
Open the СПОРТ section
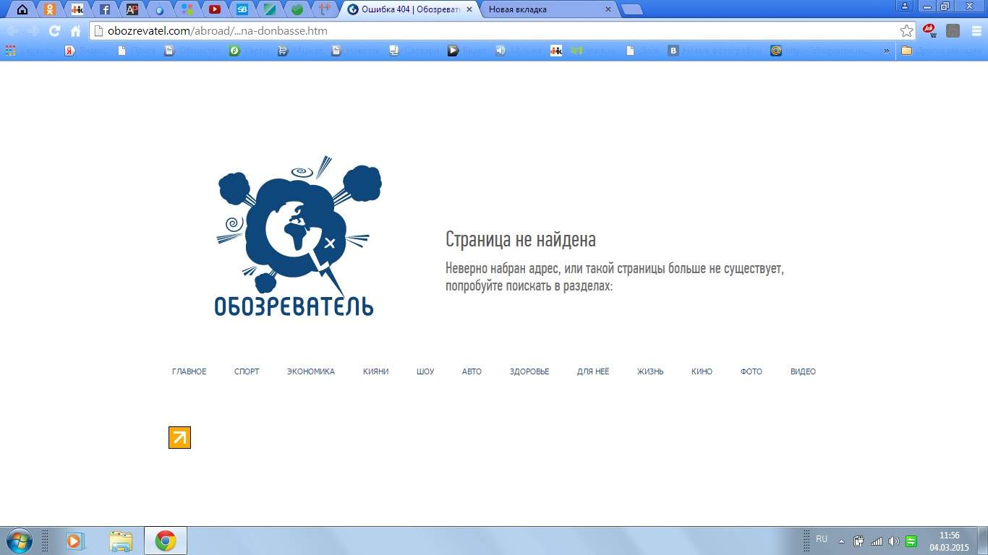coord(247,371)
